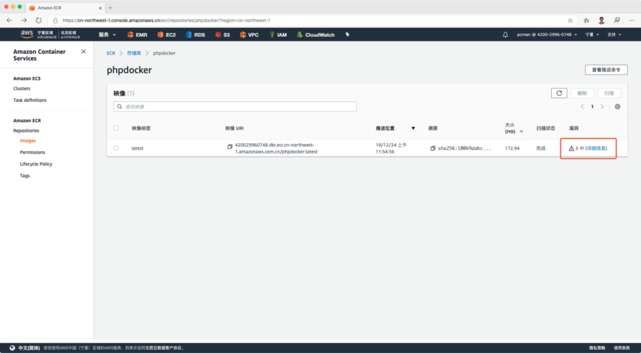
Task: Open Lifecycle Policy in the sidebar
Action: click(x=36, y=164)
